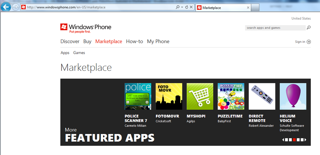
Task: Click publisher Schulte Software Development
Action: coord(292,128)
